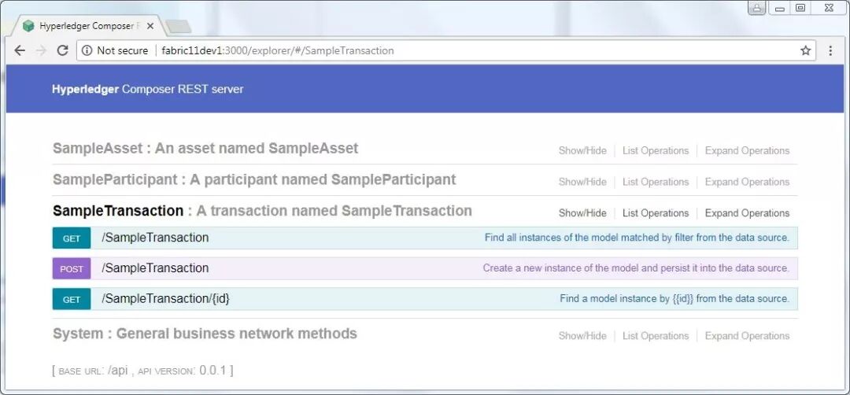This screenshot has height=395, width=850.
Task: Click List Operations for System
Action: (x=656, y=336)
